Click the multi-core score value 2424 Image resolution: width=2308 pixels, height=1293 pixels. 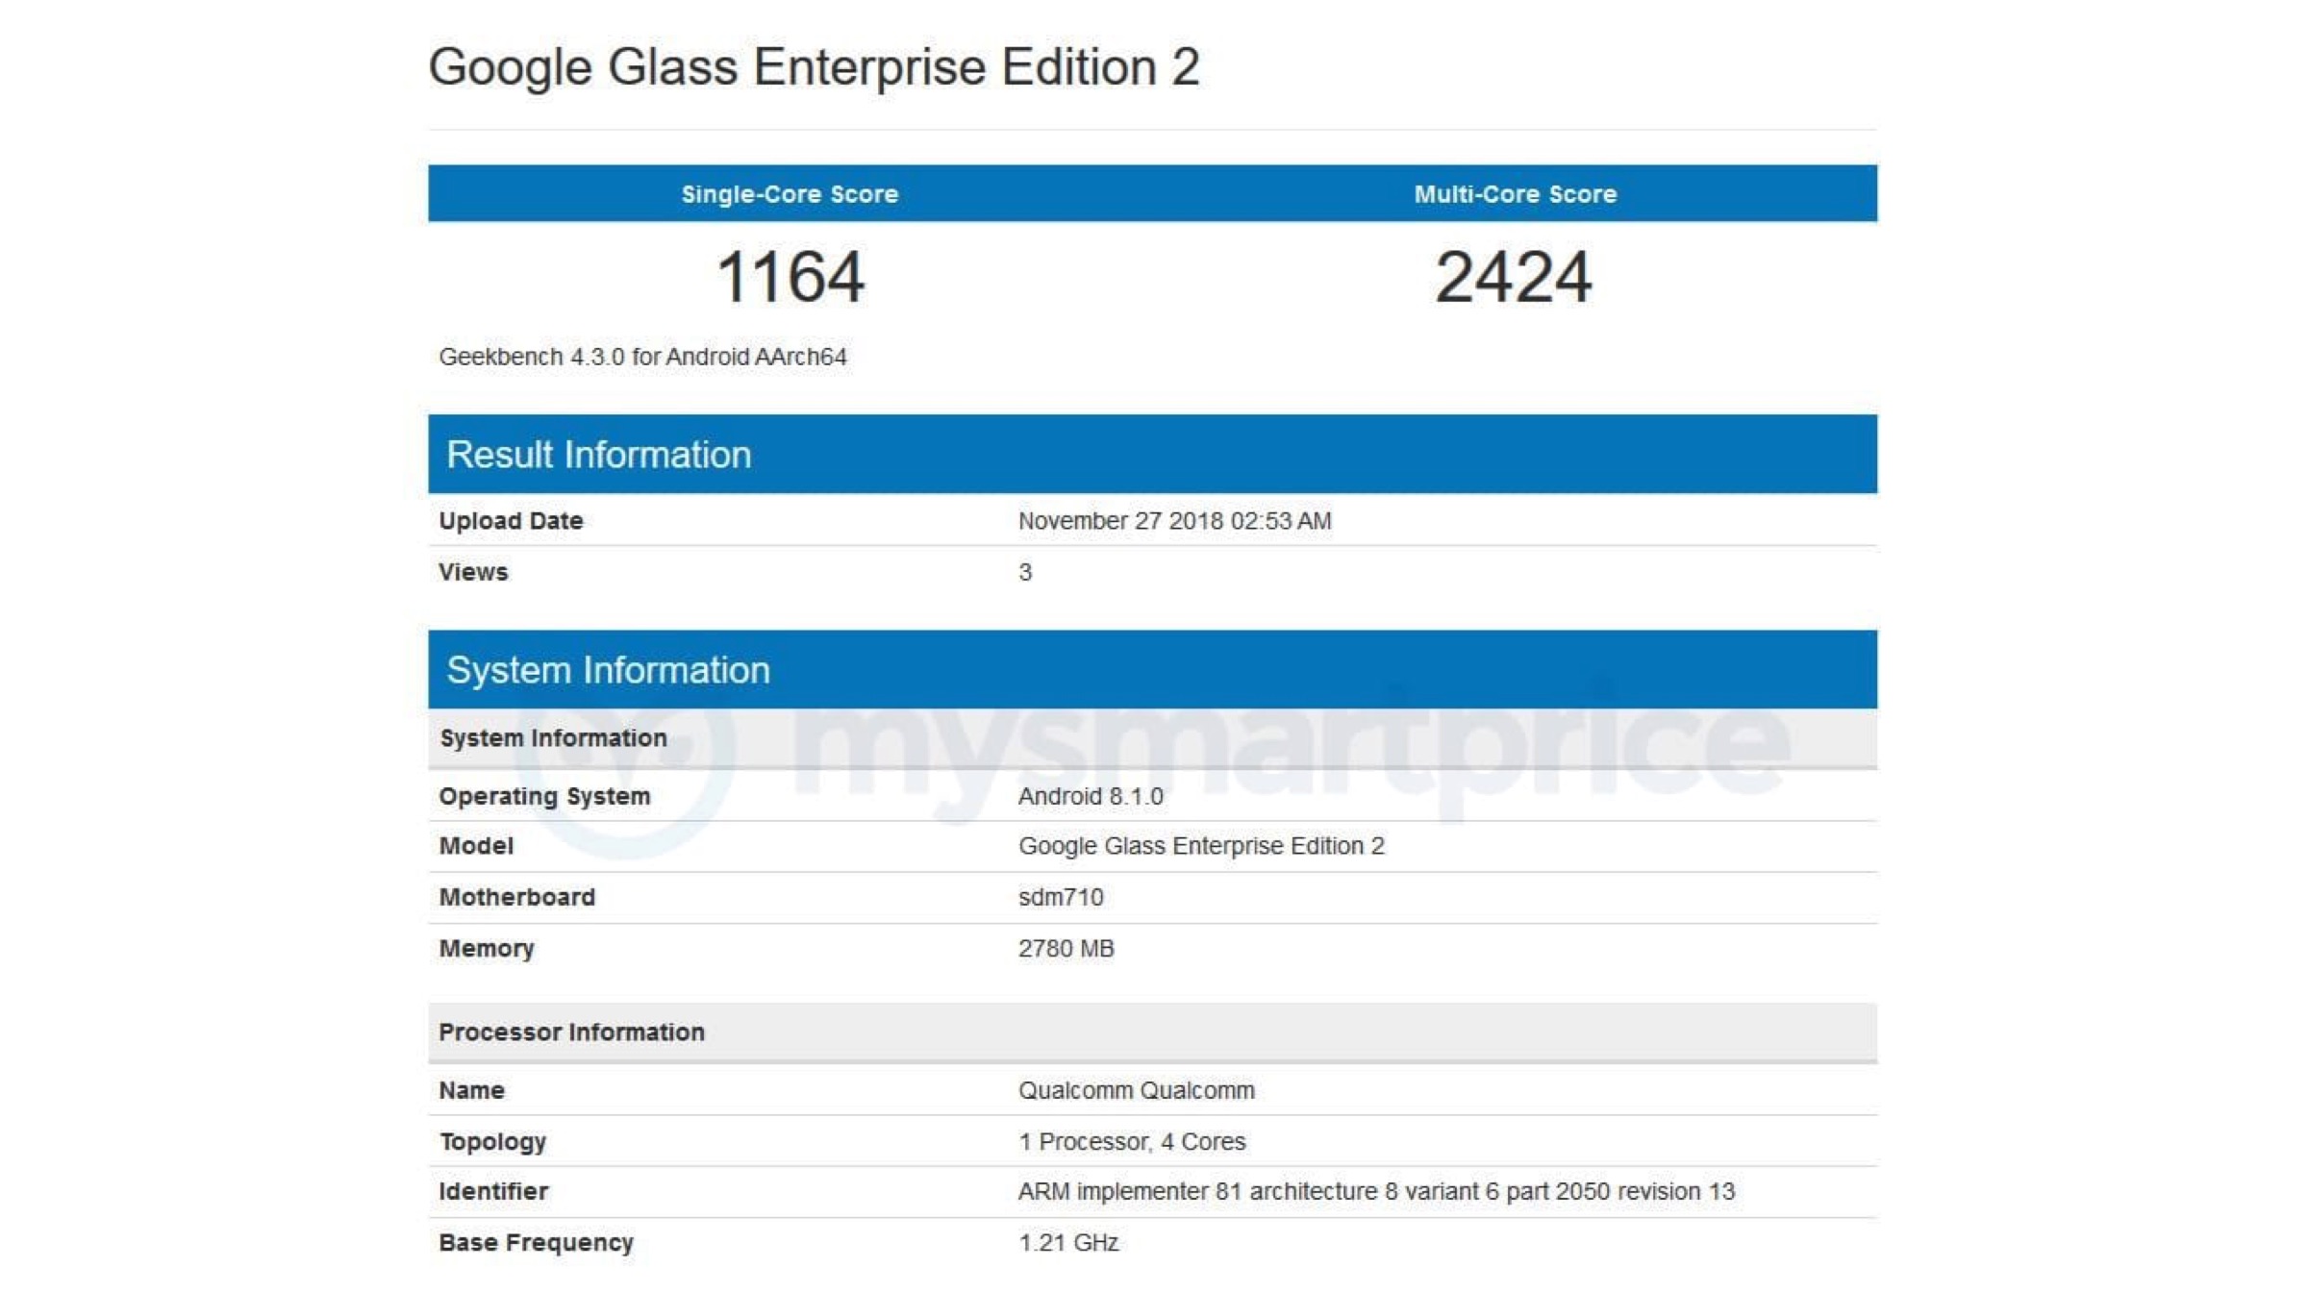[1513, 278]
